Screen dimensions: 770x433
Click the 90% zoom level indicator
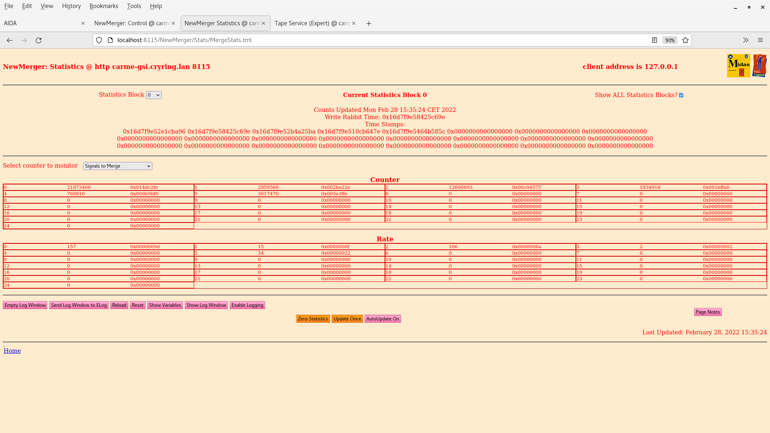point(670,40)
